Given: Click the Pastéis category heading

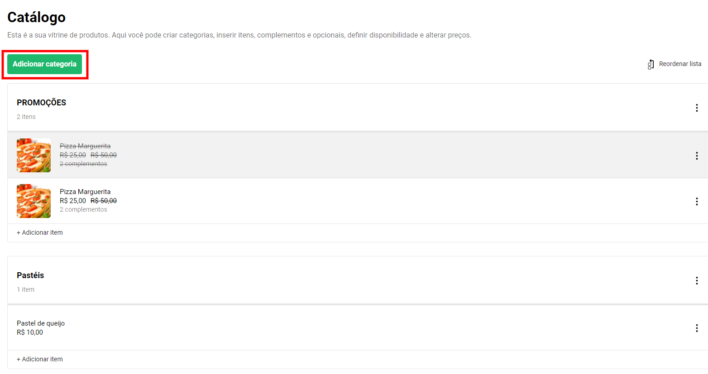Looking at the screenshot, I should tap(30, 275).
